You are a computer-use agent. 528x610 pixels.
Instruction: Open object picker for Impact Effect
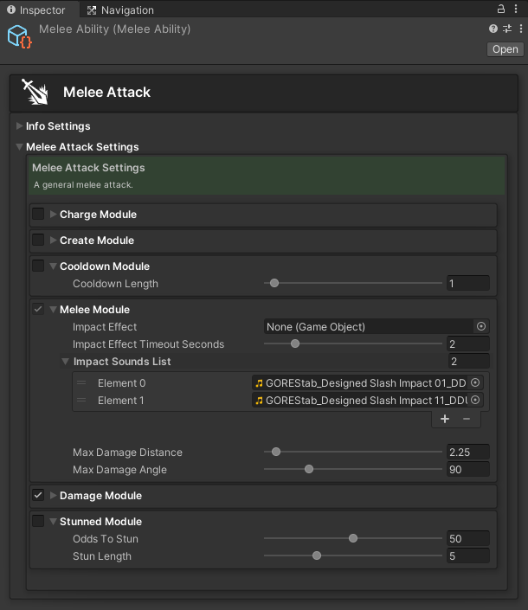point(481,327)
